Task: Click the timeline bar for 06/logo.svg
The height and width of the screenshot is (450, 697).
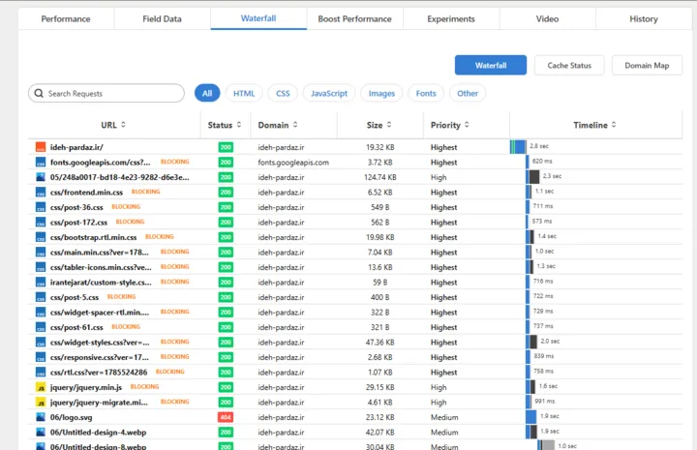Action: [530, 417]
